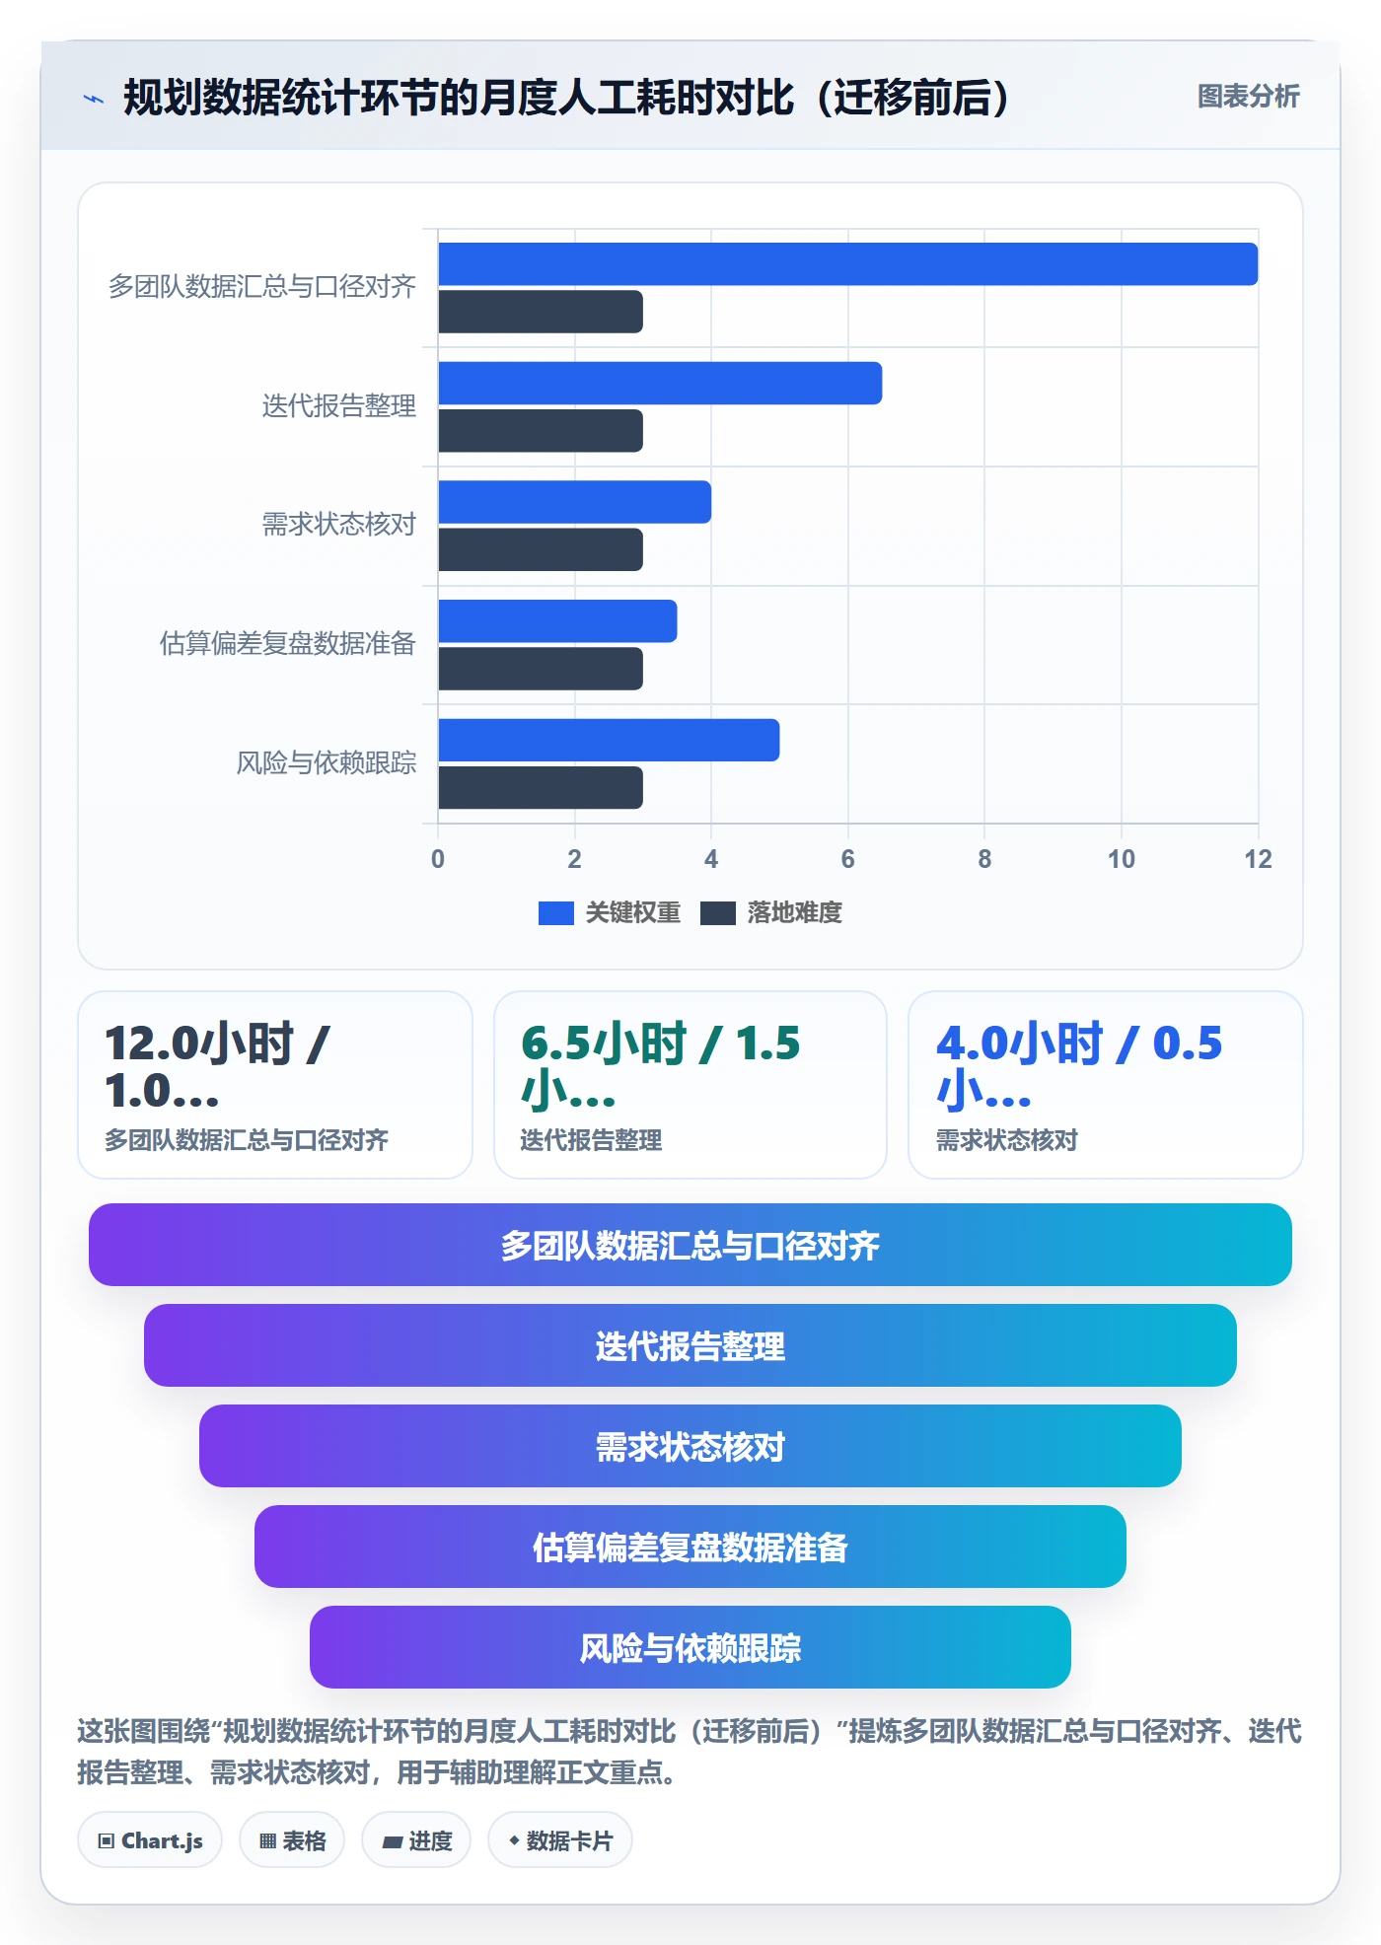The width and height of the screenshot is (1381, 1945).
Task: Click the blue chart bar for 需求状态核对
Action: [x=575, y=502]
